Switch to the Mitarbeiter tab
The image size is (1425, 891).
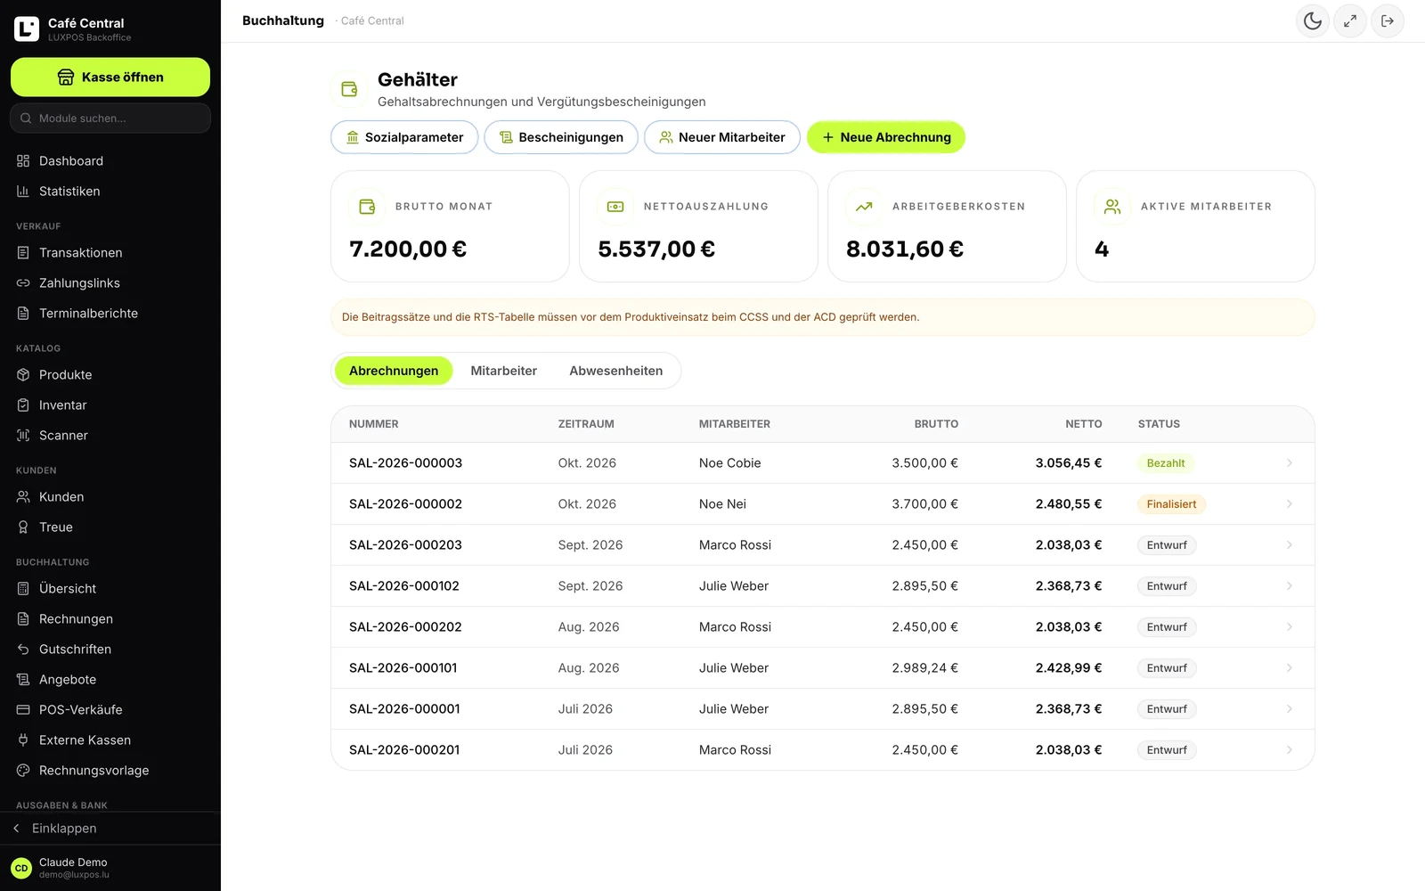(x=504, y=371)
